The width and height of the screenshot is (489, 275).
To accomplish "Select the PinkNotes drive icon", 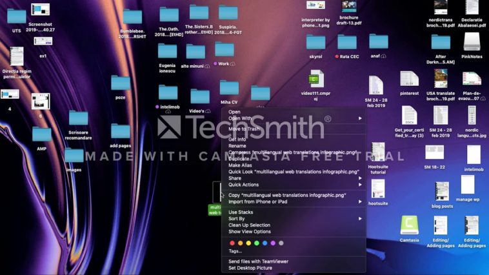I will (472, 41).
